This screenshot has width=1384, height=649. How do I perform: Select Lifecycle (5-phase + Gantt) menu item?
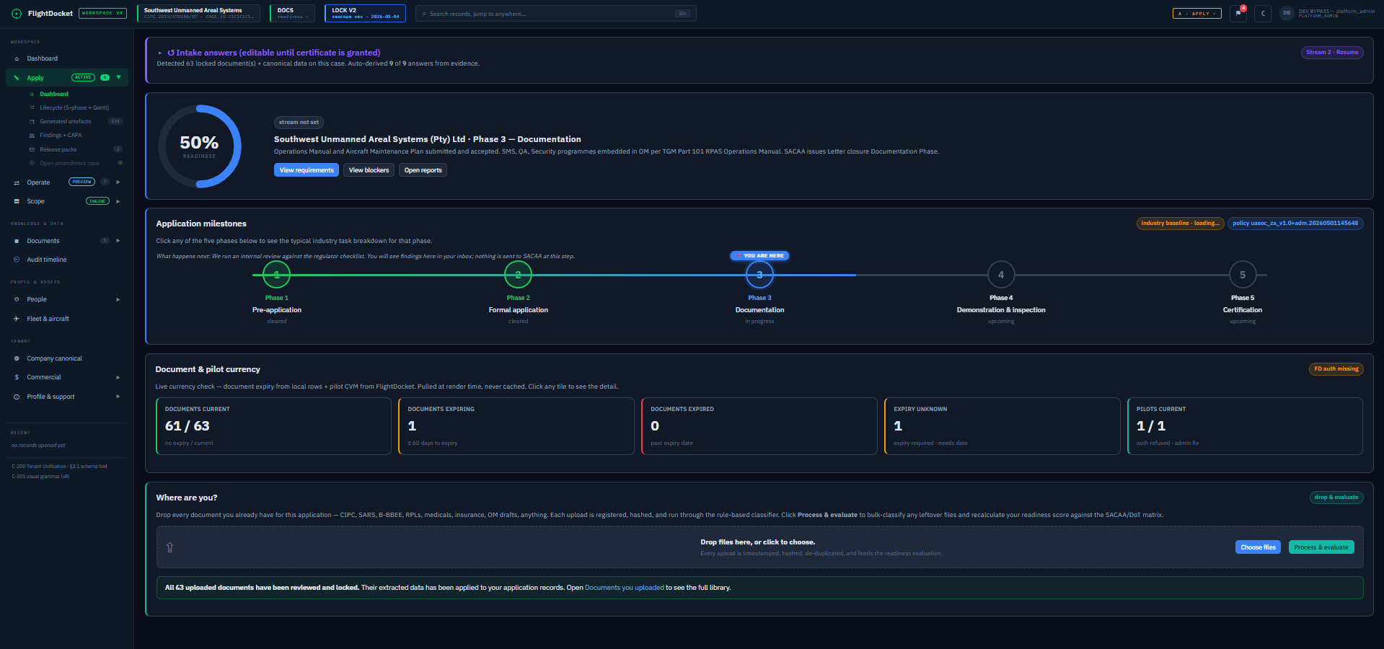[74, 107]
